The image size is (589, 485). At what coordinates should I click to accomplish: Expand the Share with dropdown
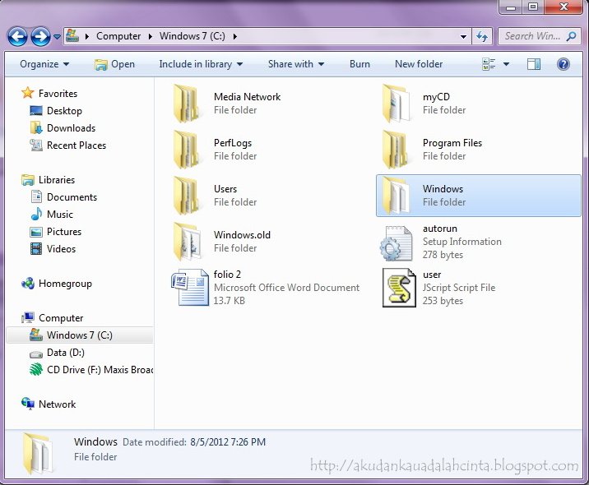pos(295,64)
